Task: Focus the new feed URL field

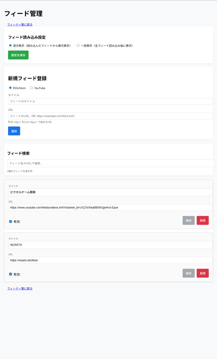Action: pyautogui.click(x=111, y=116)
